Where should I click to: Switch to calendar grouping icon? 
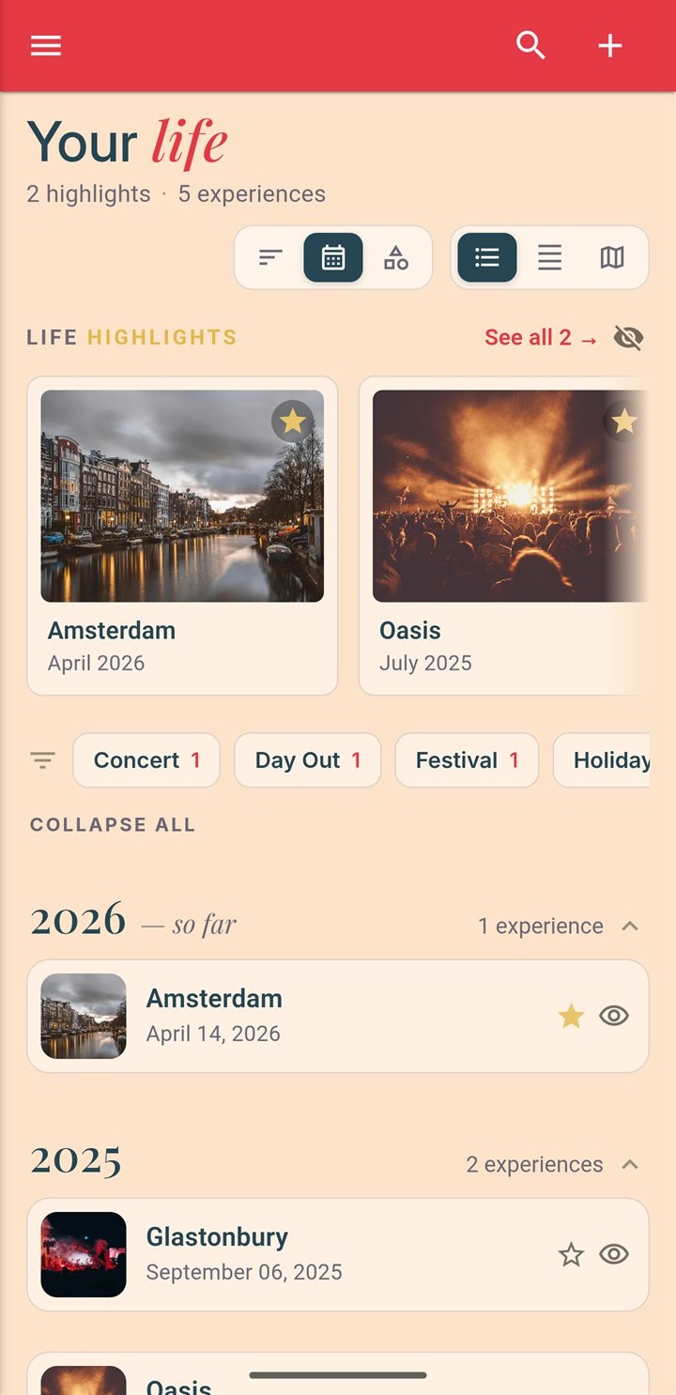[333, 257]
